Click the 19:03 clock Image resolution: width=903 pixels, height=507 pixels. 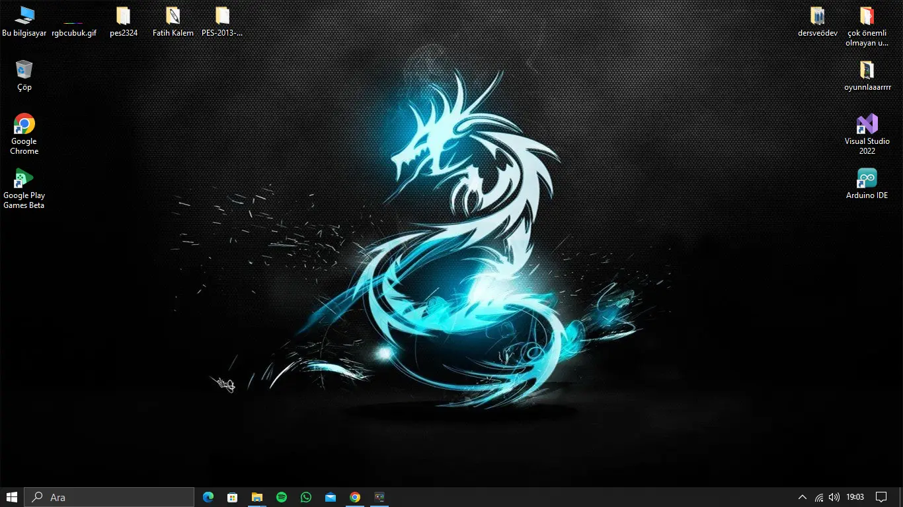coord(855,497)
